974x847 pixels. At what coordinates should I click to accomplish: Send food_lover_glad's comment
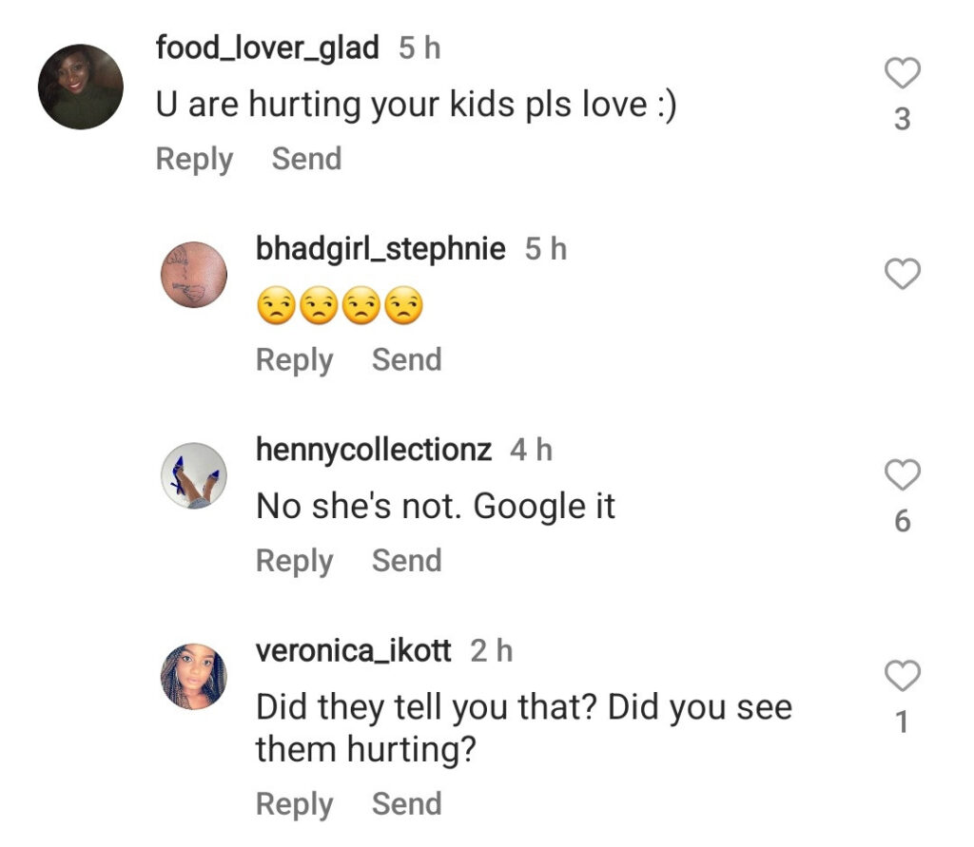click(x=306, y=159)
